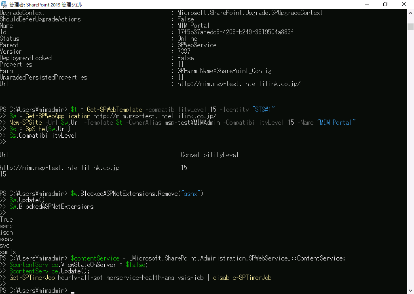The width and height of the screenshot is (414, 294).
Task: Click the Name value 'MIM Portal' in properties
Action: click(193, 25)
